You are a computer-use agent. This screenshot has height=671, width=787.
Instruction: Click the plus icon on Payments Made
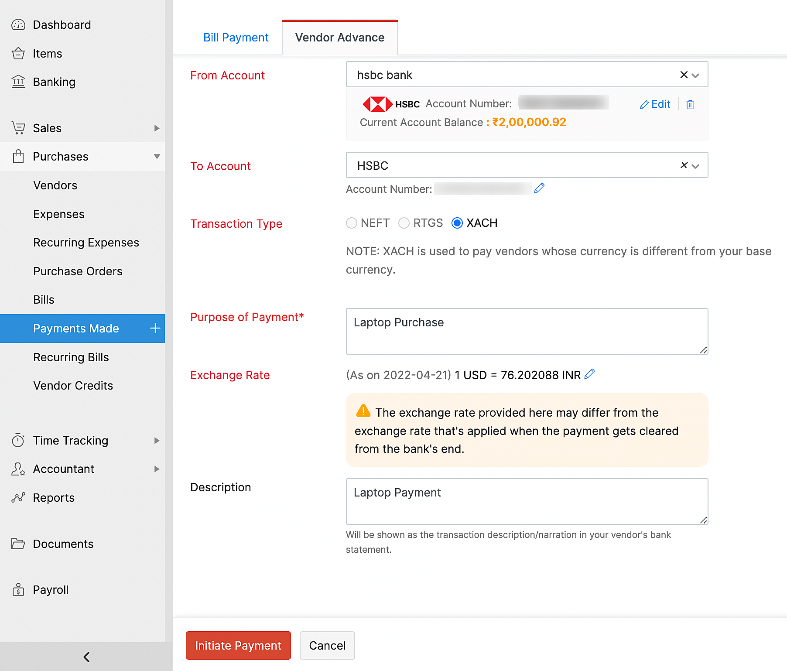[155, 329]
